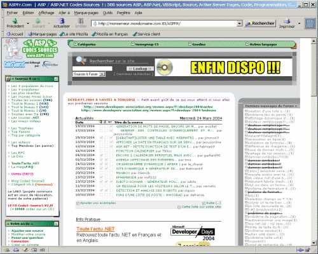Open the Toute l'actu .NET sidebar link
This screenshot has height=254, width=318.
[x=25, y=163]
